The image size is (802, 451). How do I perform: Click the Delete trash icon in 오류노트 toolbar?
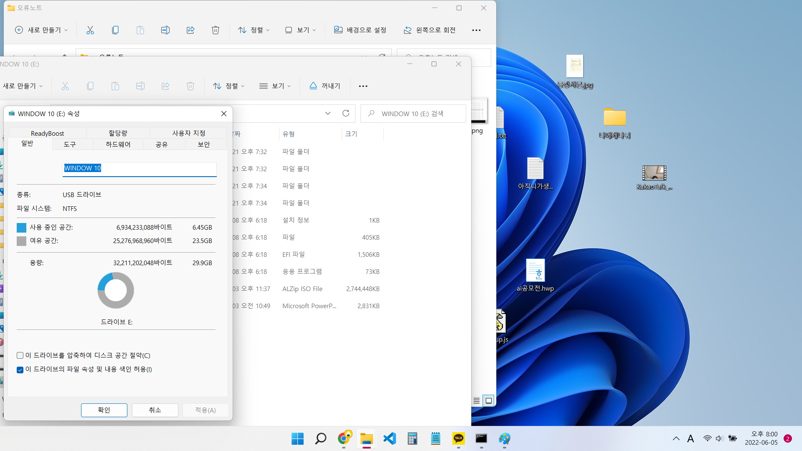215,30
